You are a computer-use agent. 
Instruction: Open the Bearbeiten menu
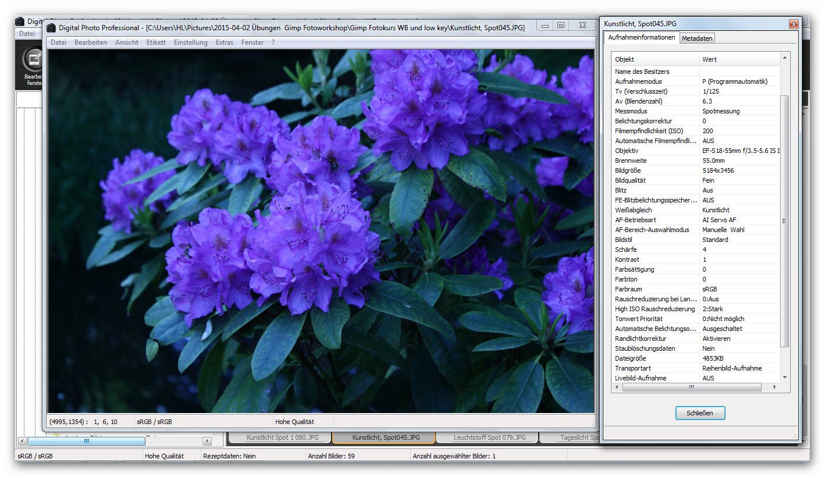click(x=90, y=42)
